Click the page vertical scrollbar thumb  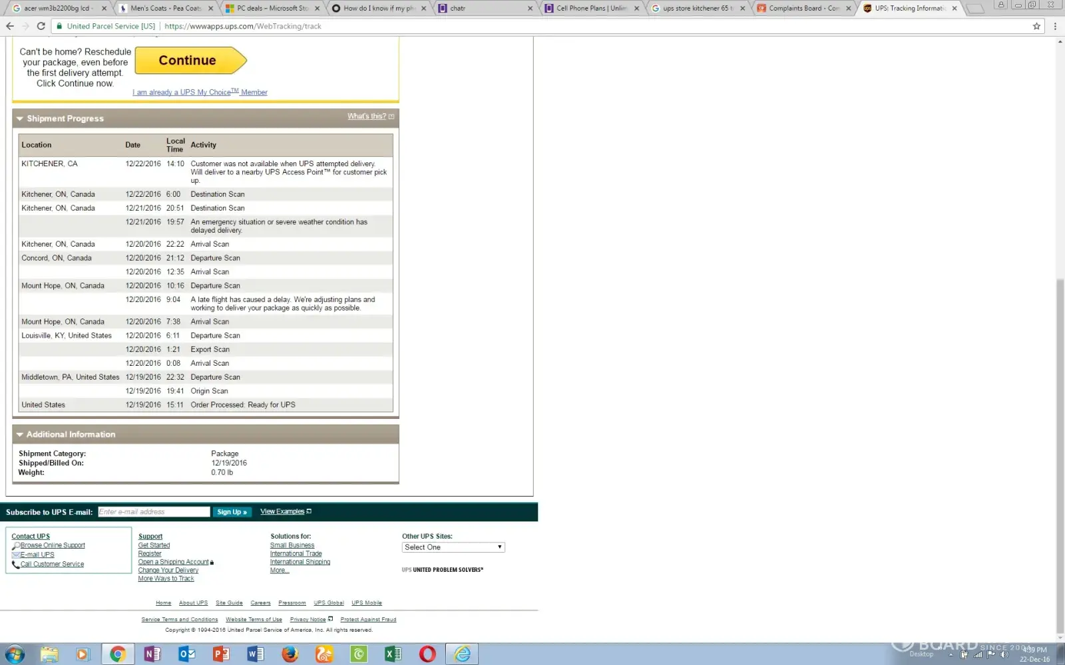[x=1060, y=457]
